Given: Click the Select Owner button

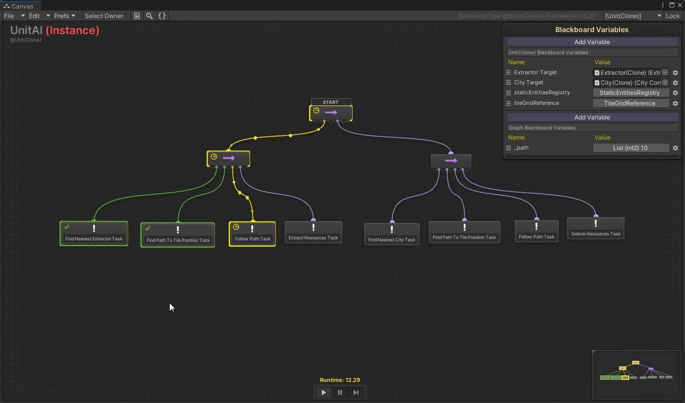Looking at the screenshot, I should (104, 15).
